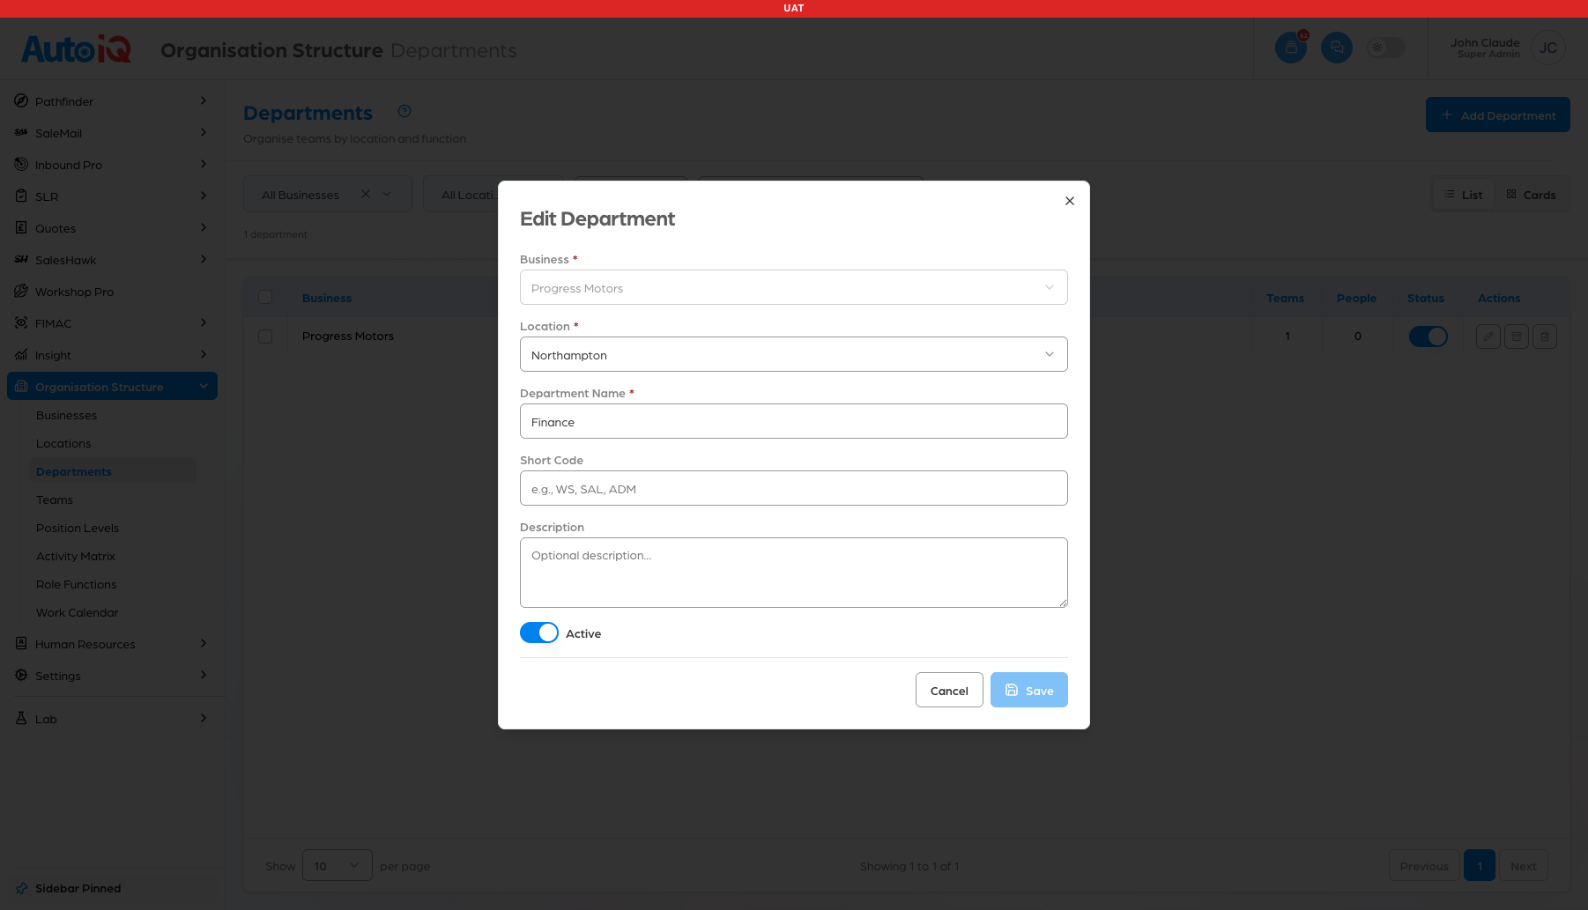Viewport: 1588px width, 910px height.
Task: Toggle status switch for Progress Motors row
Action: 1428,337
